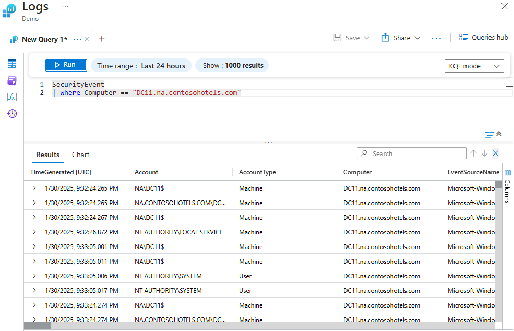Expand the 9:32:24.267 PM row
Screen dimensions: 514x331
34,218
